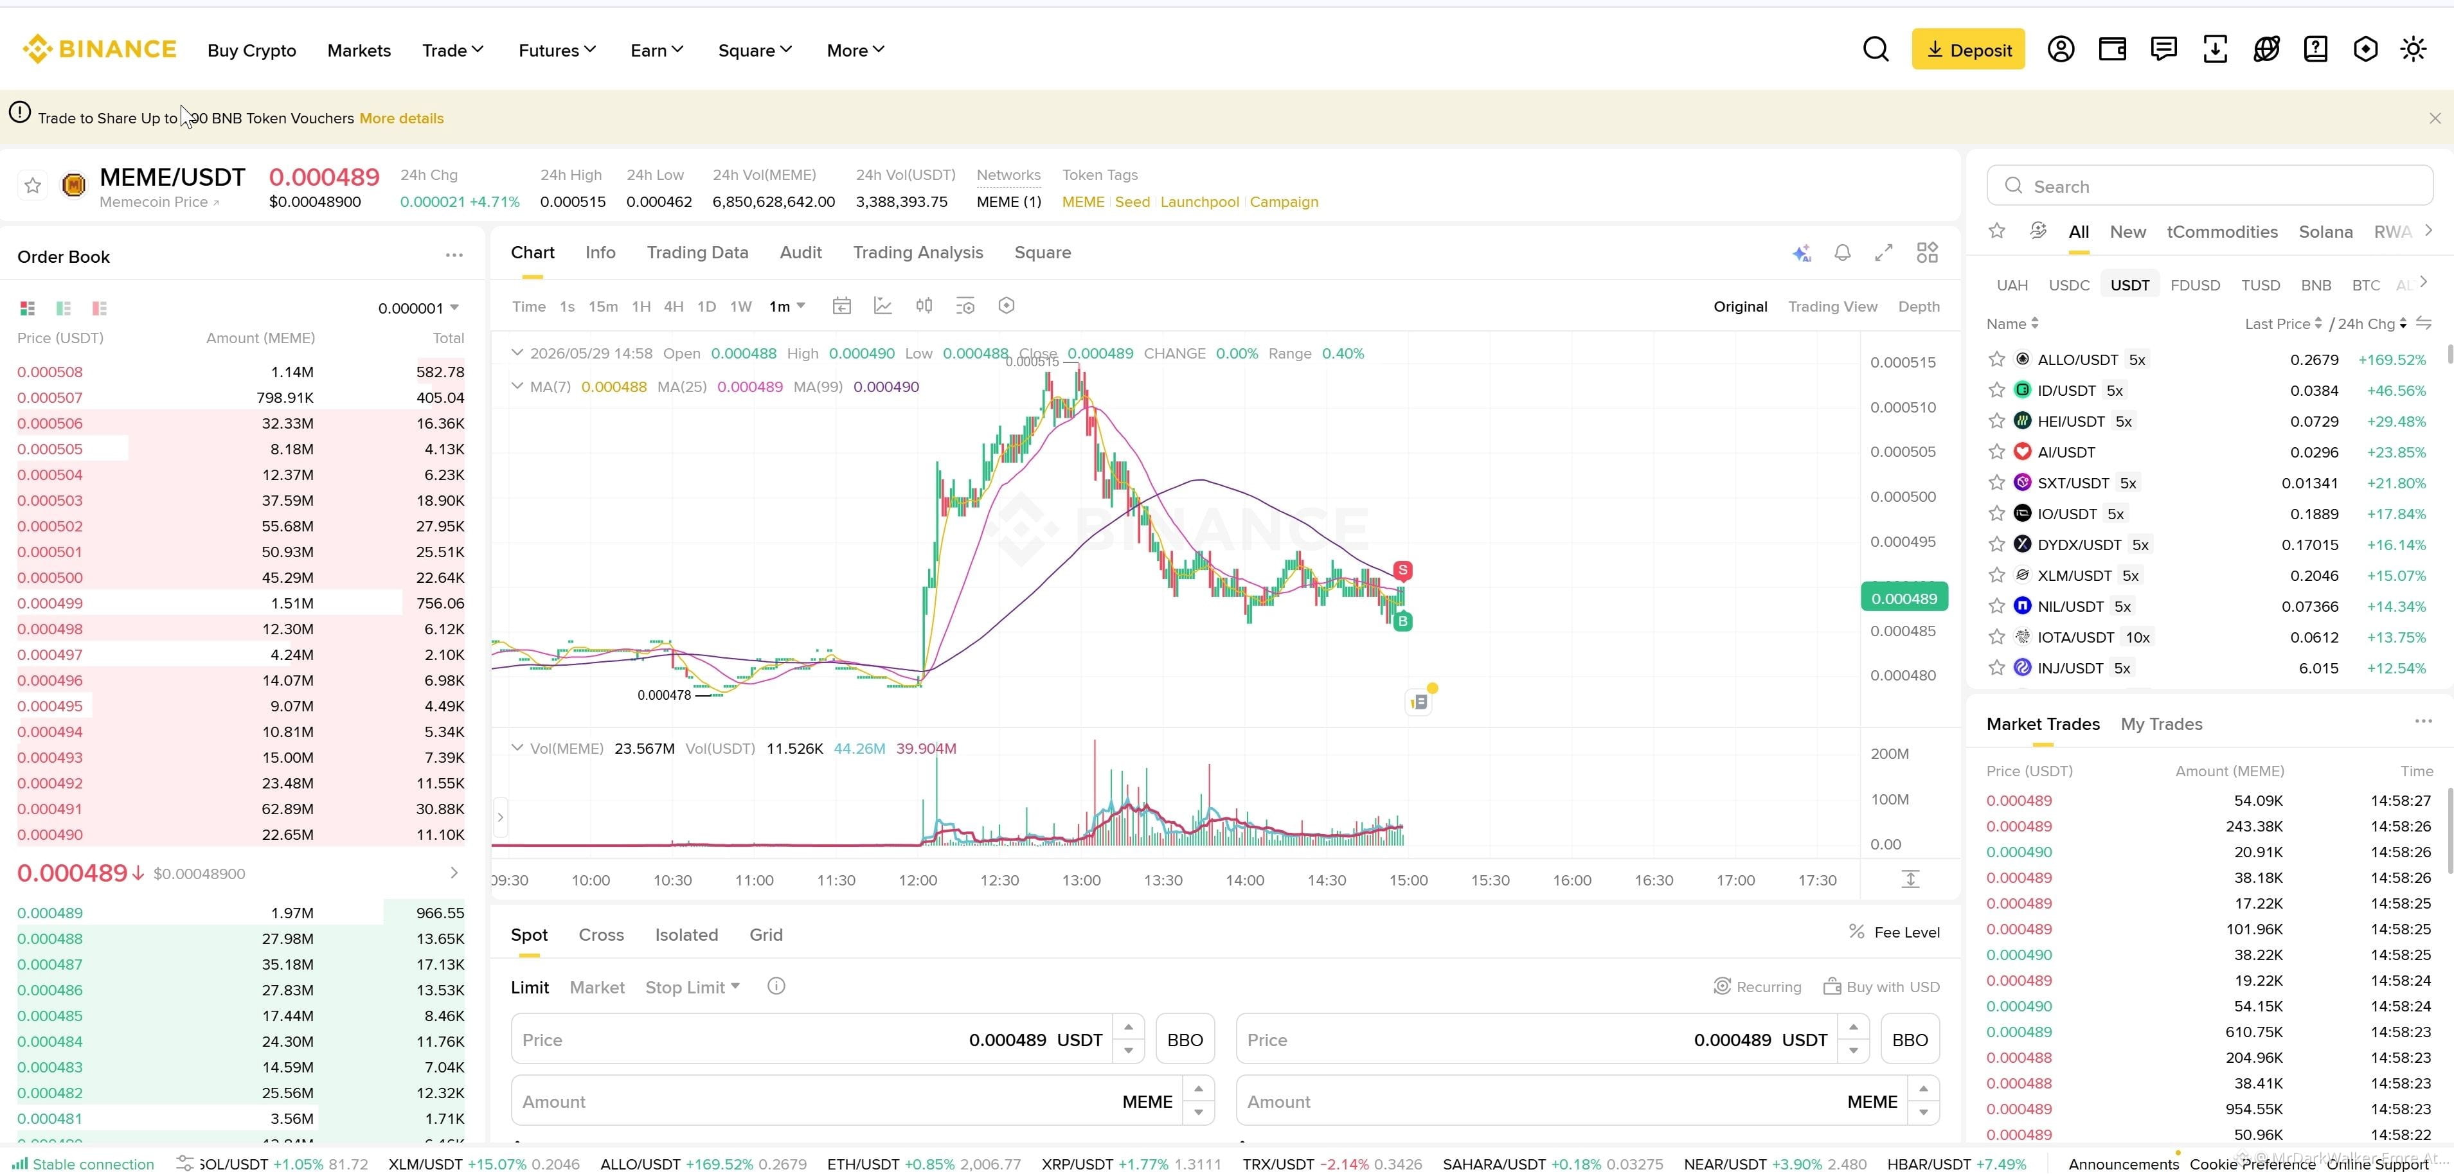Viewport: 2454px width, 1174px height.
Task: Collapse the MA indicator legend
Action: click(517, 387)
